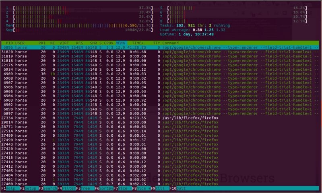322x193 pixels.
Task: Sort by the SHR column header
Action: click(93, 43)
